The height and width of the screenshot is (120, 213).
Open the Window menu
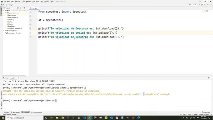[x=47, y=2]
